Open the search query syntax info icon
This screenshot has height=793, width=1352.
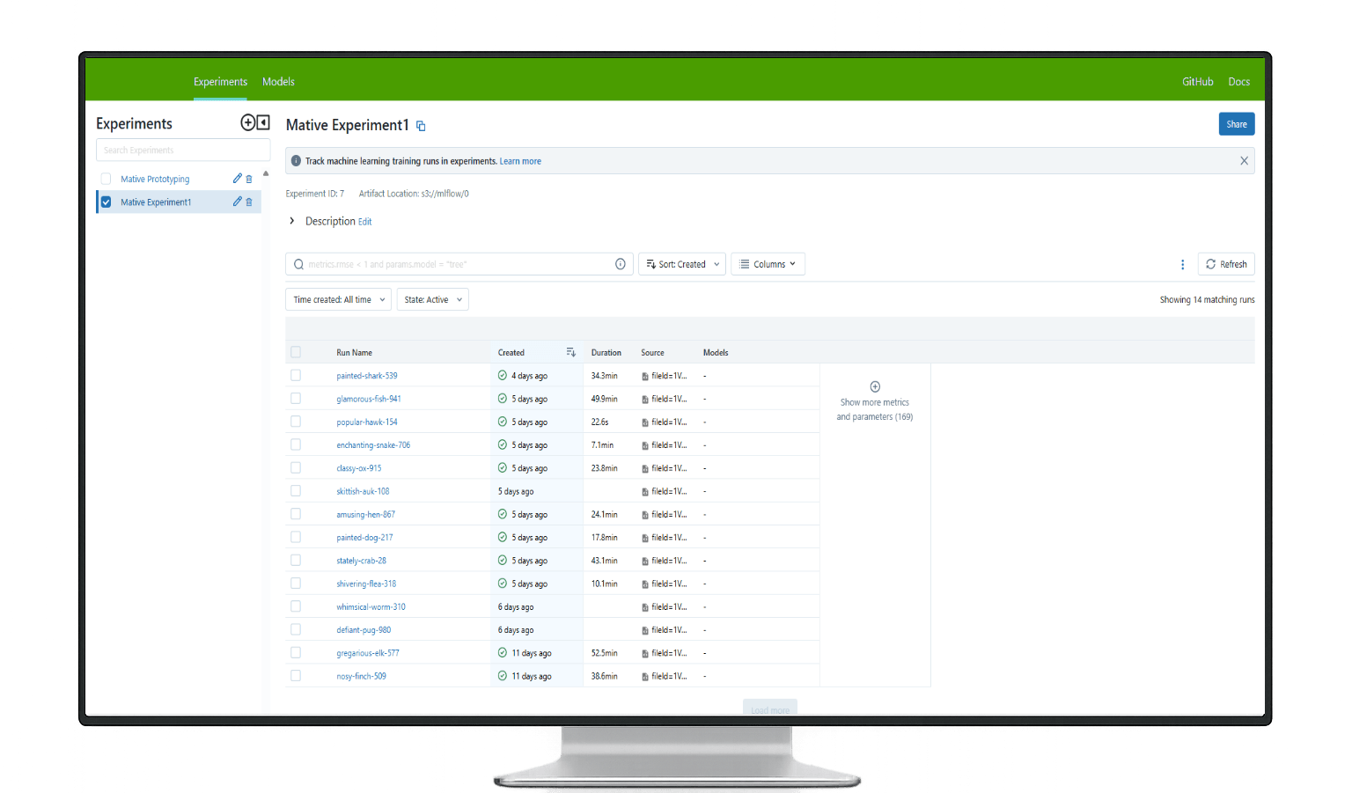tap(621, 263)
